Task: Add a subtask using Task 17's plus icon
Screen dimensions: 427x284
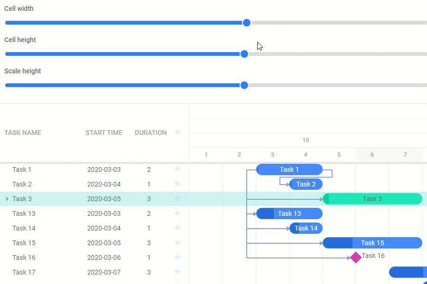Action: 177,272
